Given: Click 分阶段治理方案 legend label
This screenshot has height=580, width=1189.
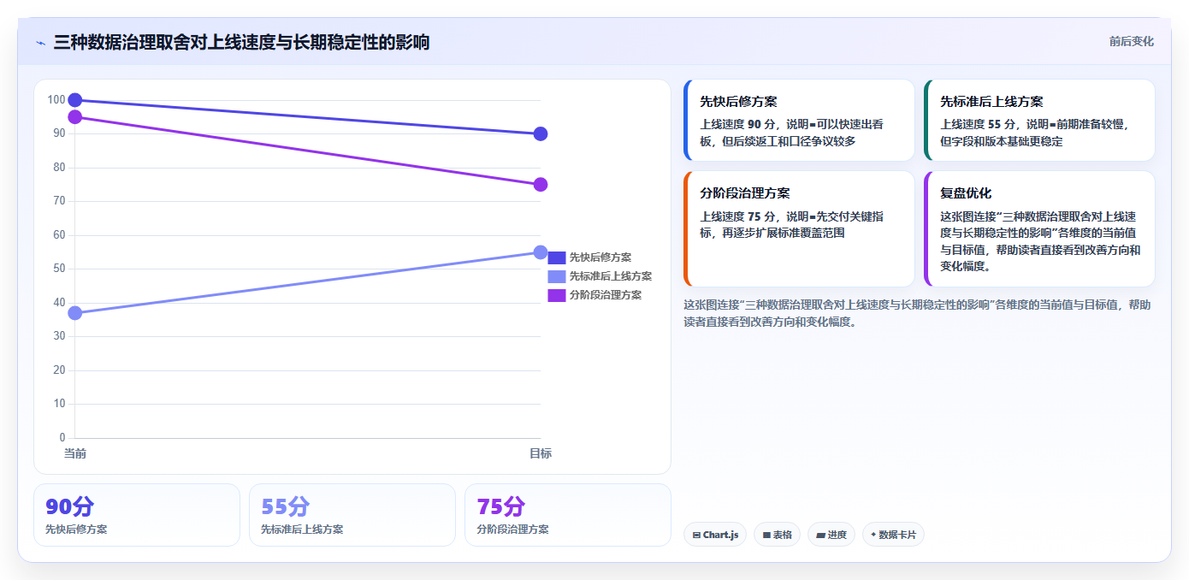Looking at the screenshot, I should click(x=606, y=295).
